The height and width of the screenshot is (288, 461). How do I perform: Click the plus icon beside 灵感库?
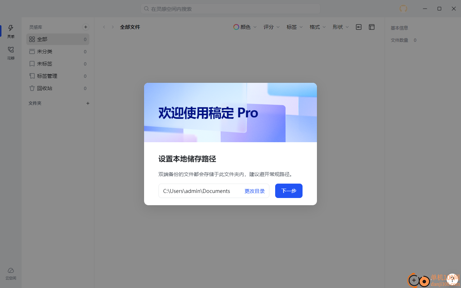click(86, 27)
